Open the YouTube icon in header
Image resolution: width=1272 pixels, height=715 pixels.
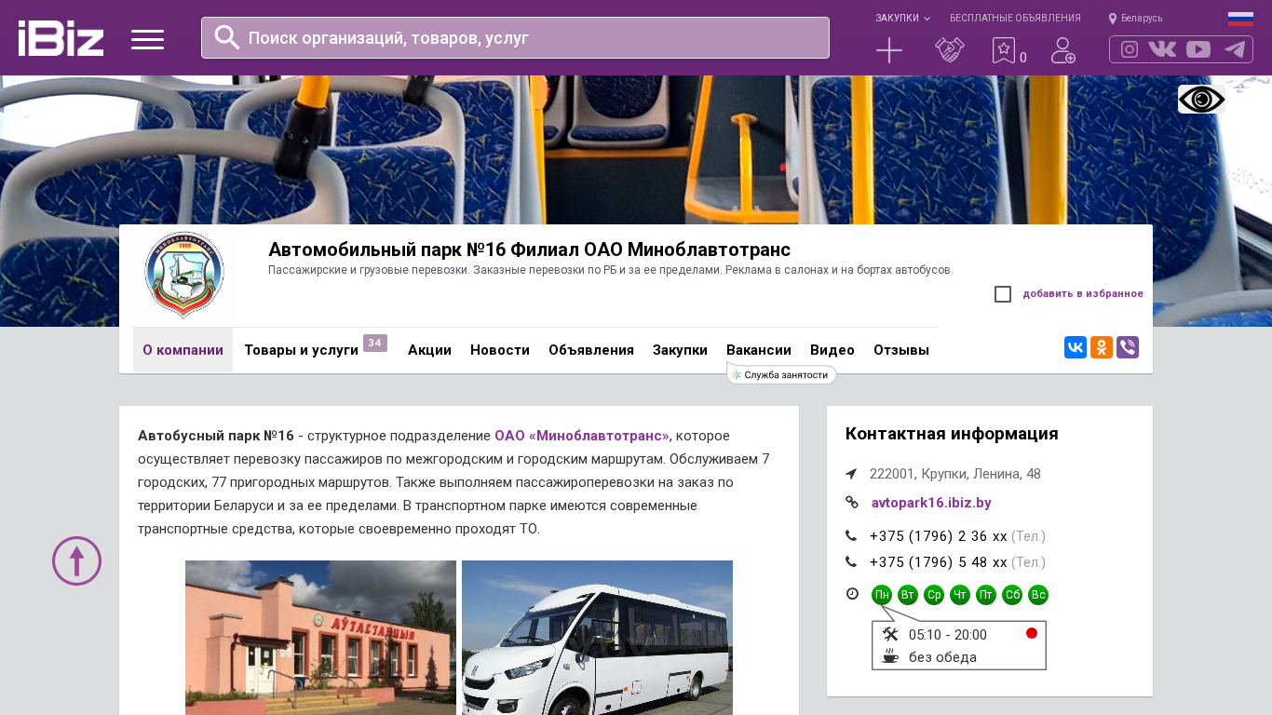pyautogui.click(x=1198, y=49)
